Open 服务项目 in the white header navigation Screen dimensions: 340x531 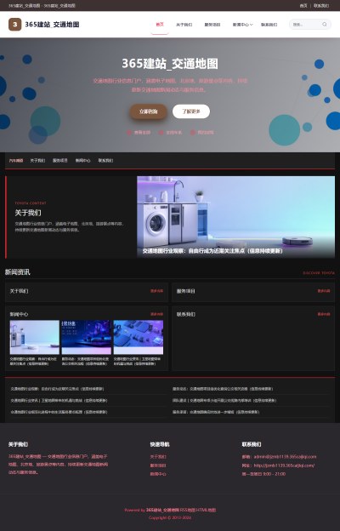tap(212, 25)
